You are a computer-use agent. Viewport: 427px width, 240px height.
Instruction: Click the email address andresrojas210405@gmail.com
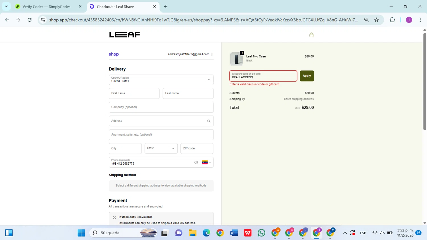point(188,54)
